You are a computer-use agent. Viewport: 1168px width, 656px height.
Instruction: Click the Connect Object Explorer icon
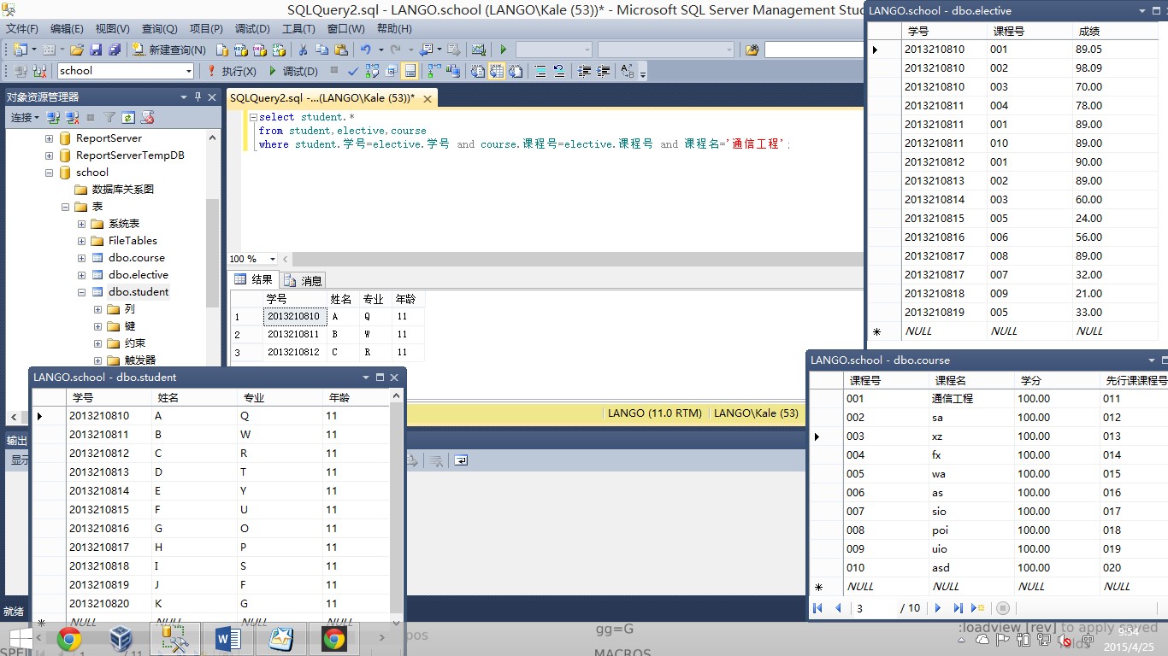pyautogui.click(x=53, y=117)
